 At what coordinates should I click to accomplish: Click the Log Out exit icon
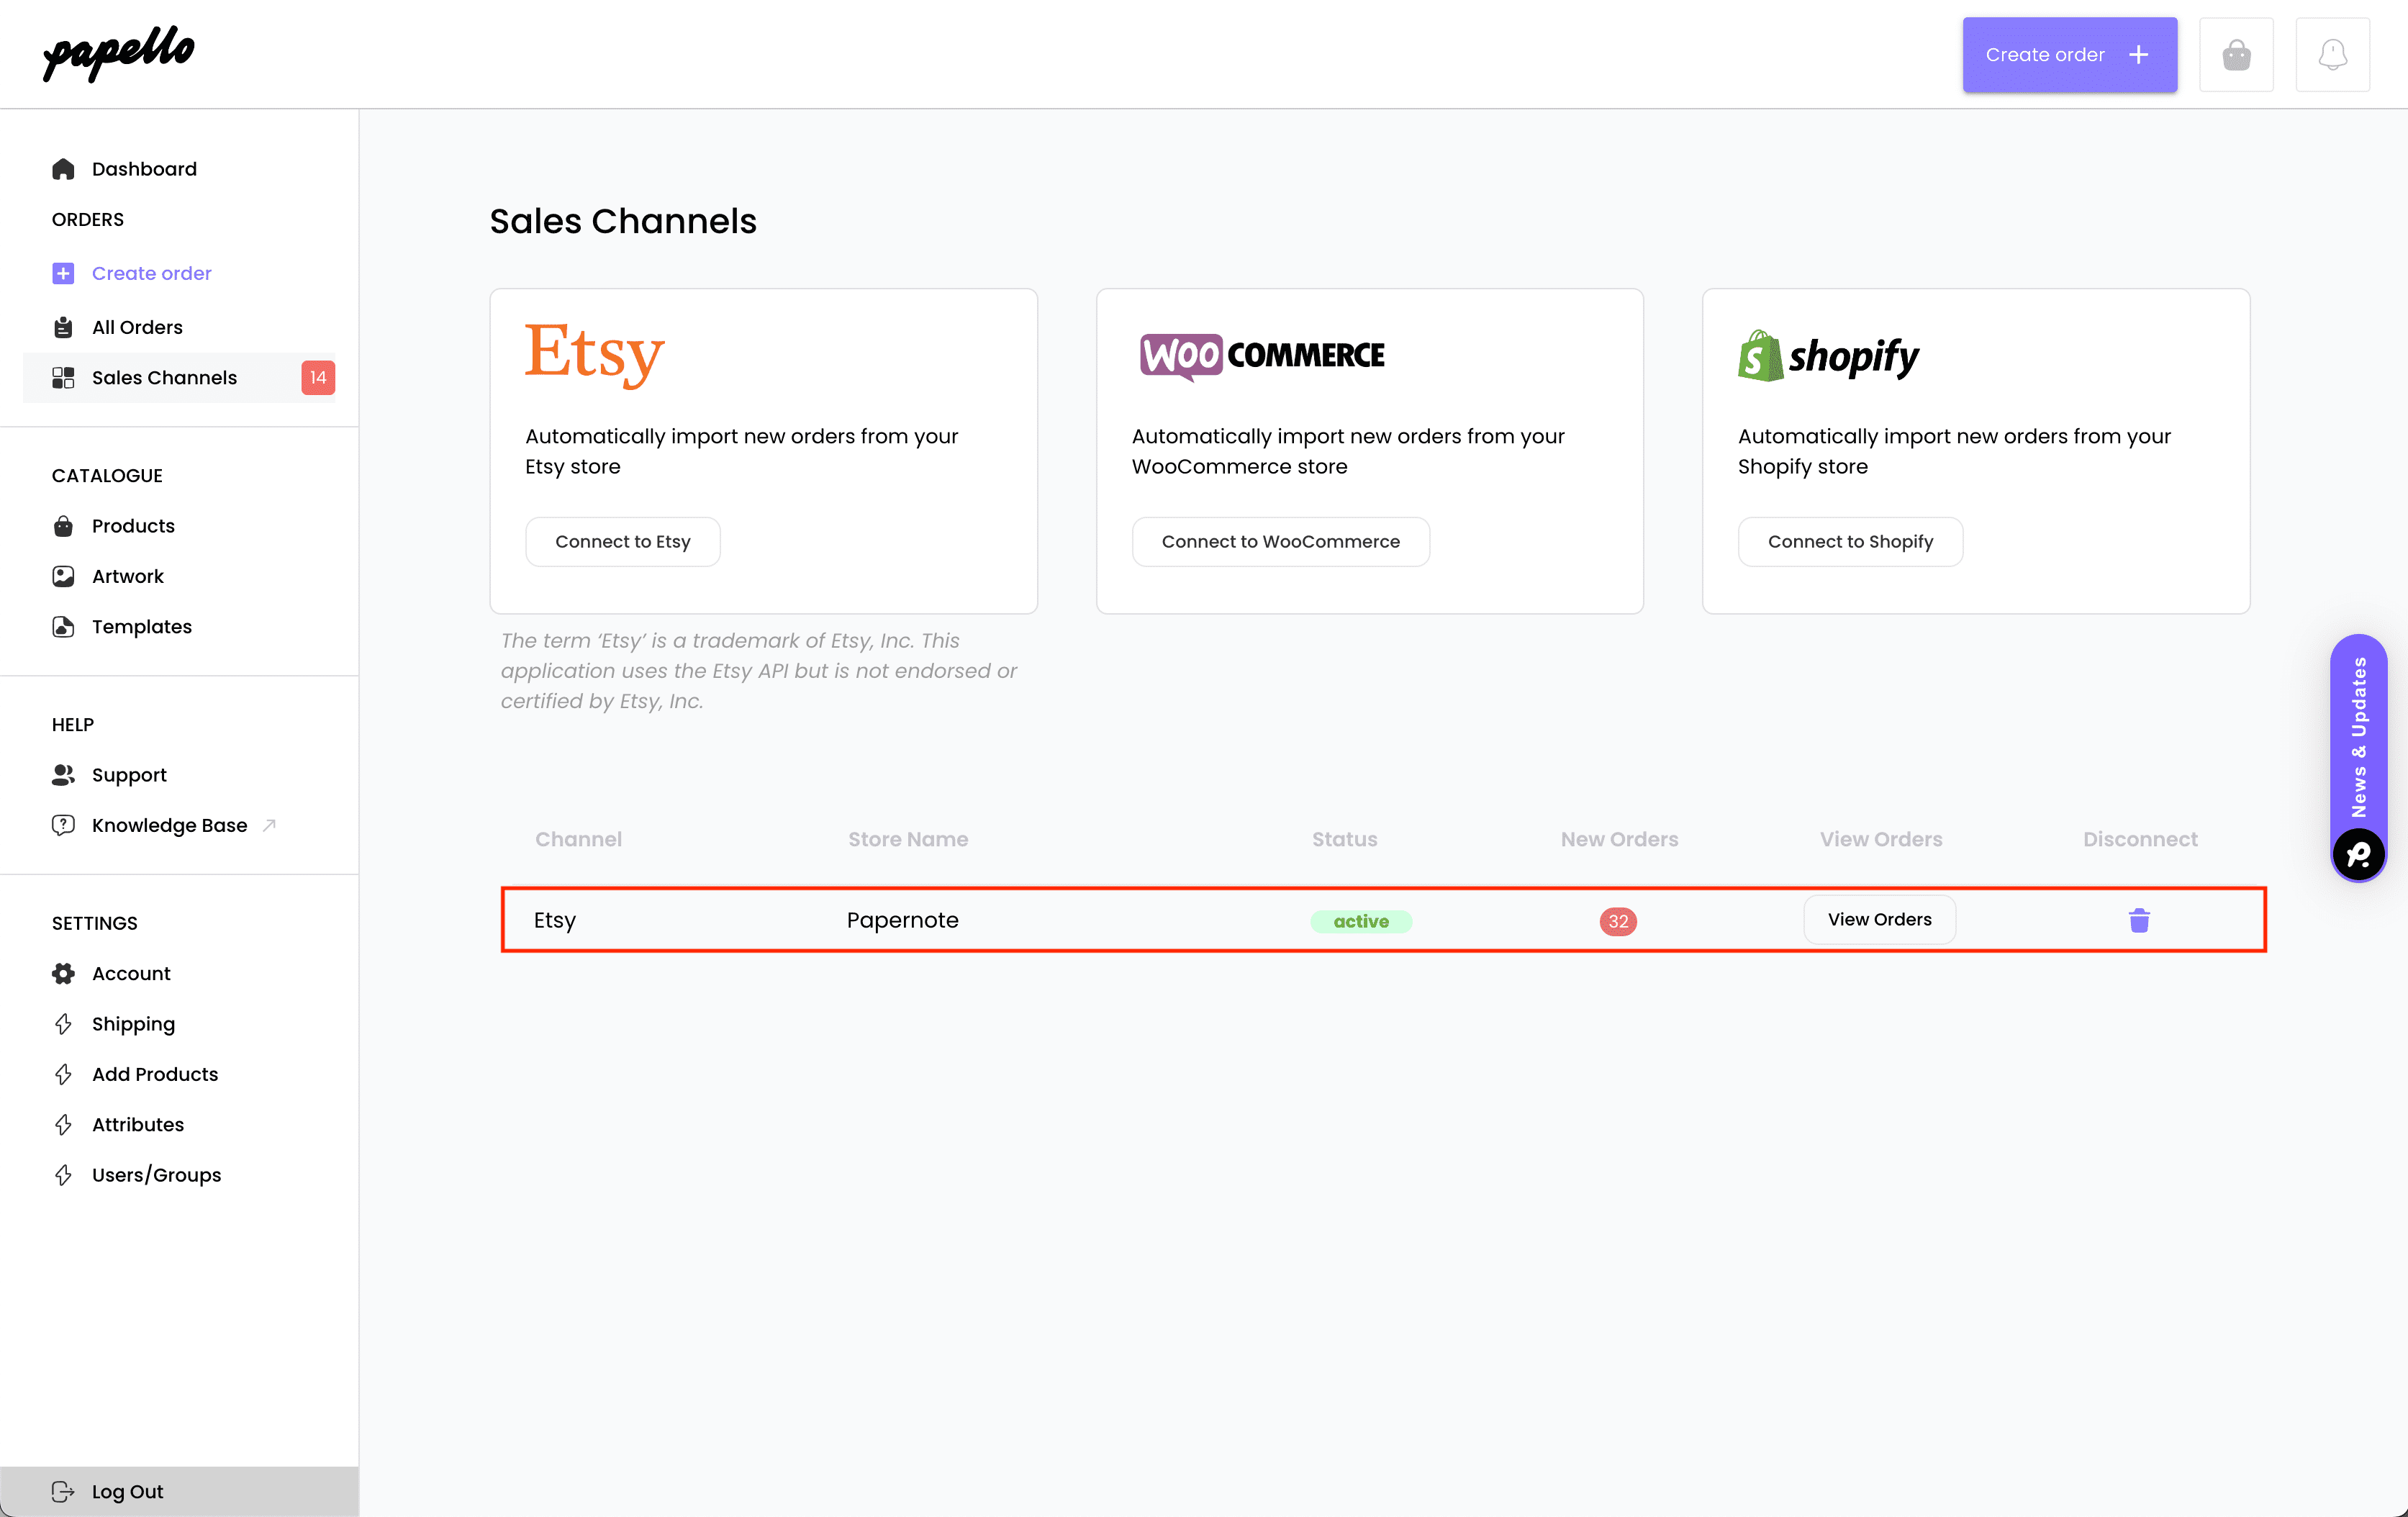[x=63, y=1491]
